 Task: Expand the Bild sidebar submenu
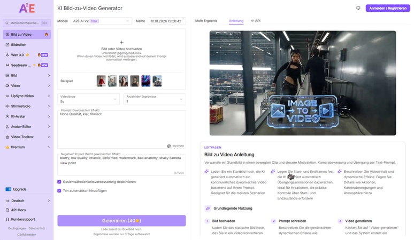(27, 76)
